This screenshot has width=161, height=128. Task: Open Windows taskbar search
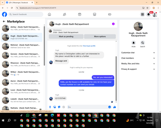tap(9, 120)
